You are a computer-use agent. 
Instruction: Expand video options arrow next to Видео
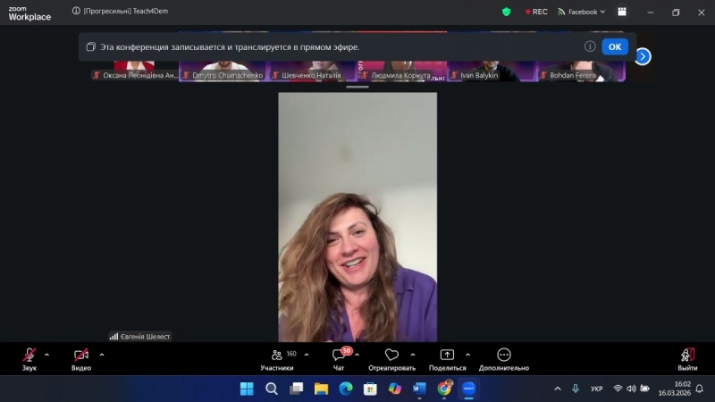[x=102, y=354]
